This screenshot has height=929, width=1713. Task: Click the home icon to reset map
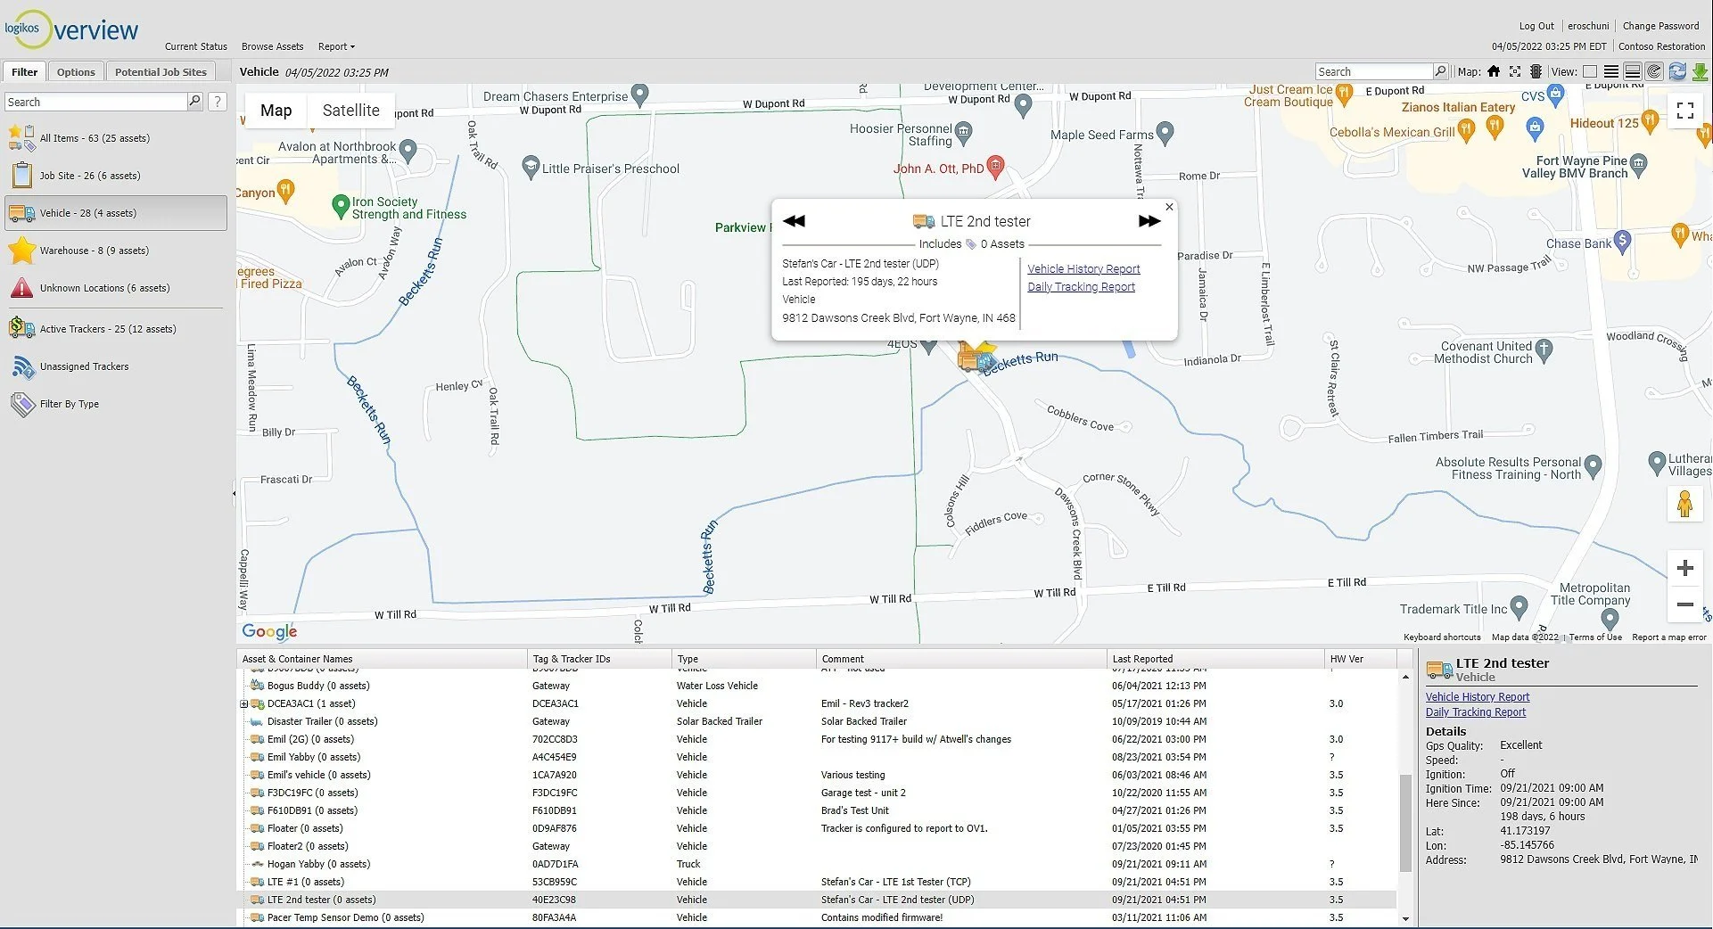coord(1494,71)
